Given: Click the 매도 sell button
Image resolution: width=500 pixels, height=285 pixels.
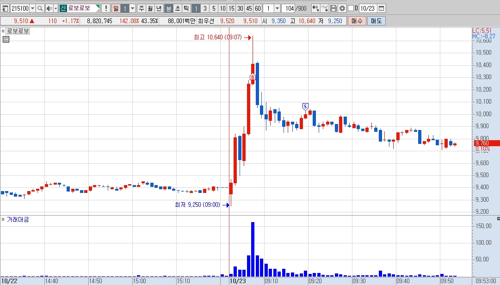Looking at the screenshot, I should tap(377, 21).
